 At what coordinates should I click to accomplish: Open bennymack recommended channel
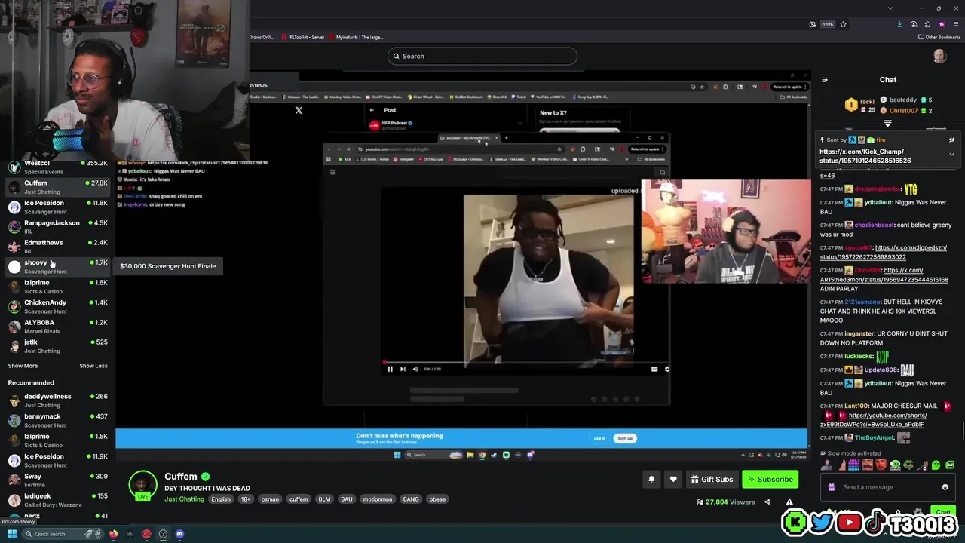[x=58, y=420]
